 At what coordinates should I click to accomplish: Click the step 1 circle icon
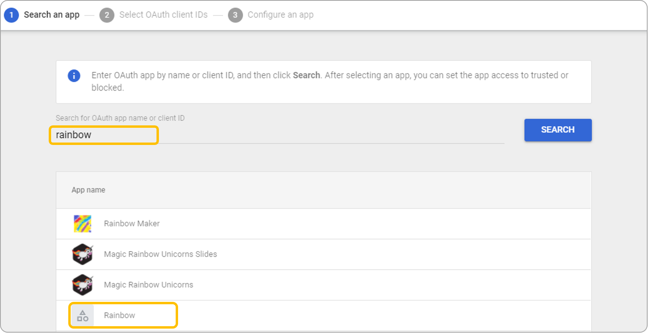click(11, 15)
